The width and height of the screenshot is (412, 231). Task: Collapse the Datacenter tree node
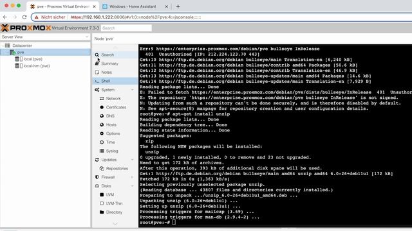point(3,46)
